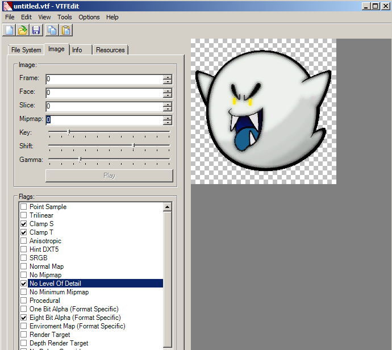Click the Face number input field
392x350 pixels.
[x=105, y=93]
